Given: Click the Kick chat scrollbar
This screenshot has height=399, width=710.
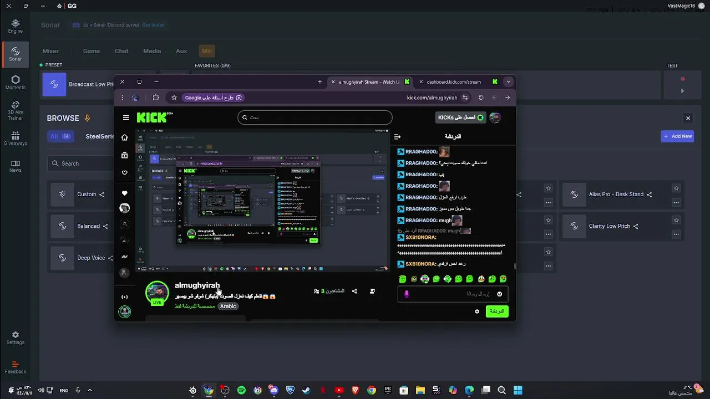Looking at the screenshot, I should (x=515, y=267).
